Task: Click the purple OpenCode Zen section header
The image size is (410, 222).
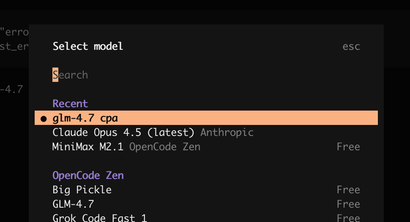Action: (88, 176)
